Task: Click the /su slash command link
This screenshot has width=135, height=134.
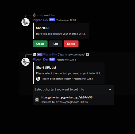Action: [53, 15]
